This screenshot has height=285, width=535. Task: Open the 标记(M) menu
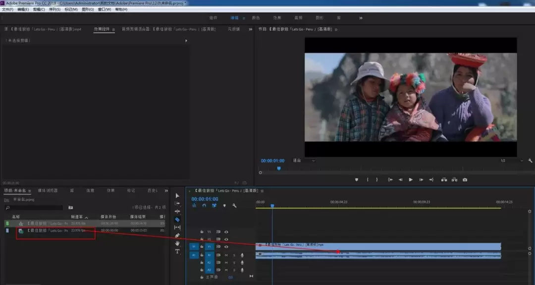pyautogui.click(x=71, y=9)
